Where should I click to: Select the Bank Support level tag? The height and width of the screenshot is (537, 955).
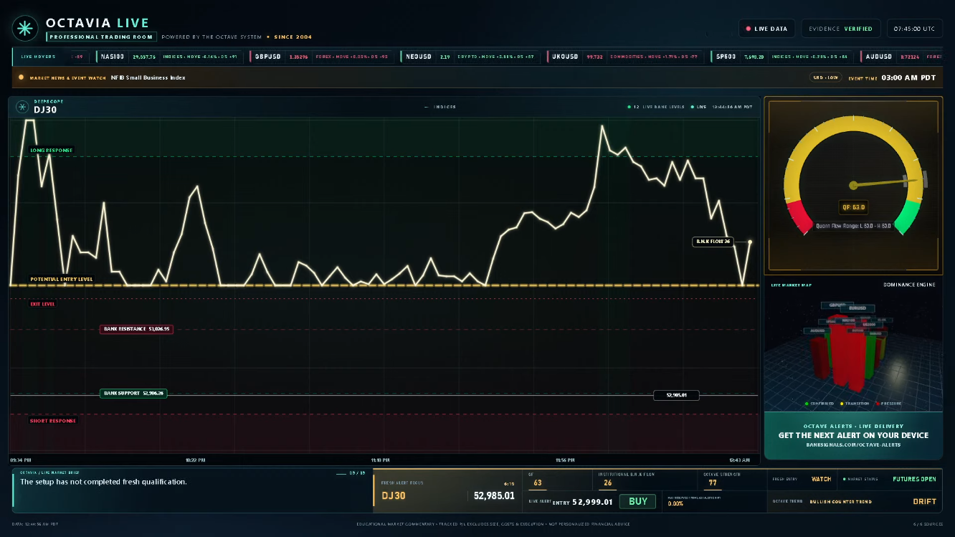point(133,393)
